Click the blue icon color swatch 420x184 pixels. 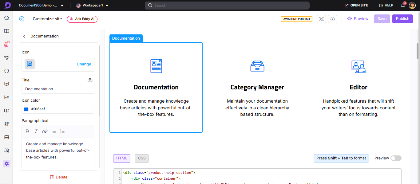(26, 109)
